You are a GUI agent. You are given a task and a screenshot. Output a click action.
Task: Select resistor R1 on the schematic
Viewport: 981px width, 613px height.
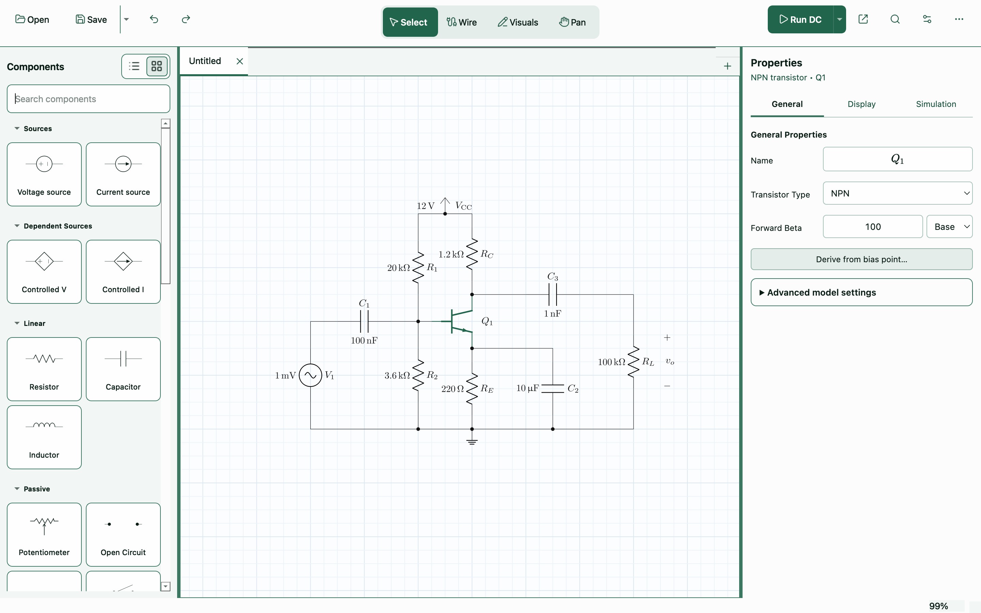coord(418,268)
